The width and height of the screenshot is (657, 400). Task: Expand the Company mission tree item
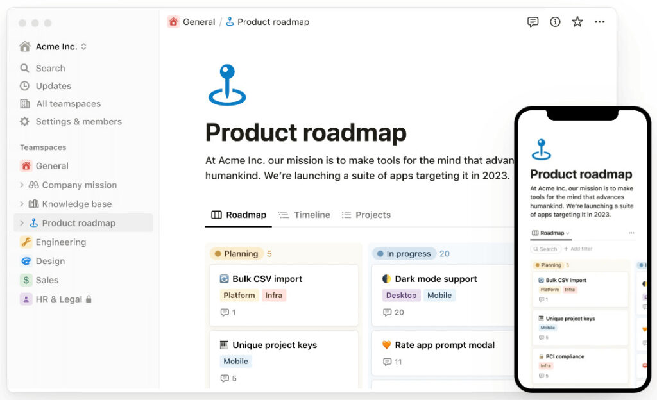pyautogui.click(x=21, y=185)
